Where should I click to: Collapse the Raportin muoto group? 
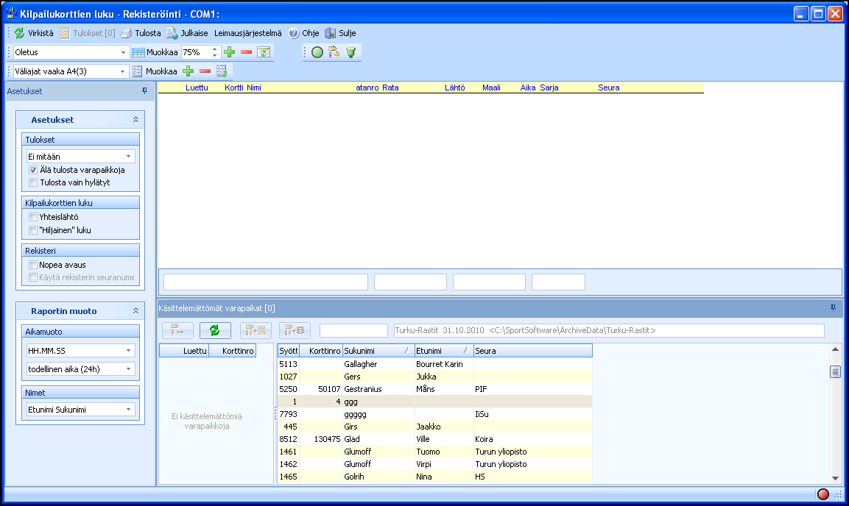[x=135, y=311]
